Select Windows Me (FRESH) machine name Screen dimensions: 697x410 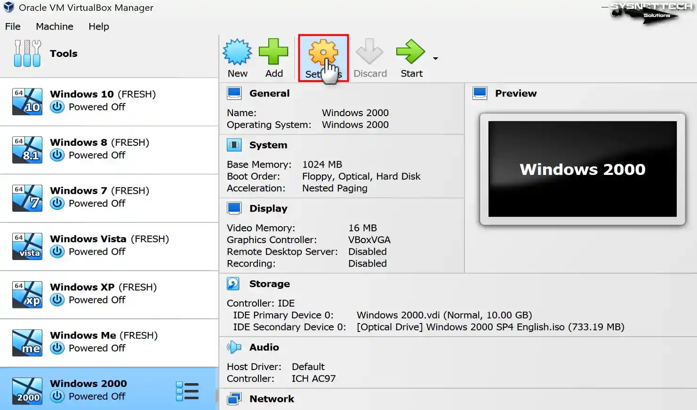tap(104, 335)
